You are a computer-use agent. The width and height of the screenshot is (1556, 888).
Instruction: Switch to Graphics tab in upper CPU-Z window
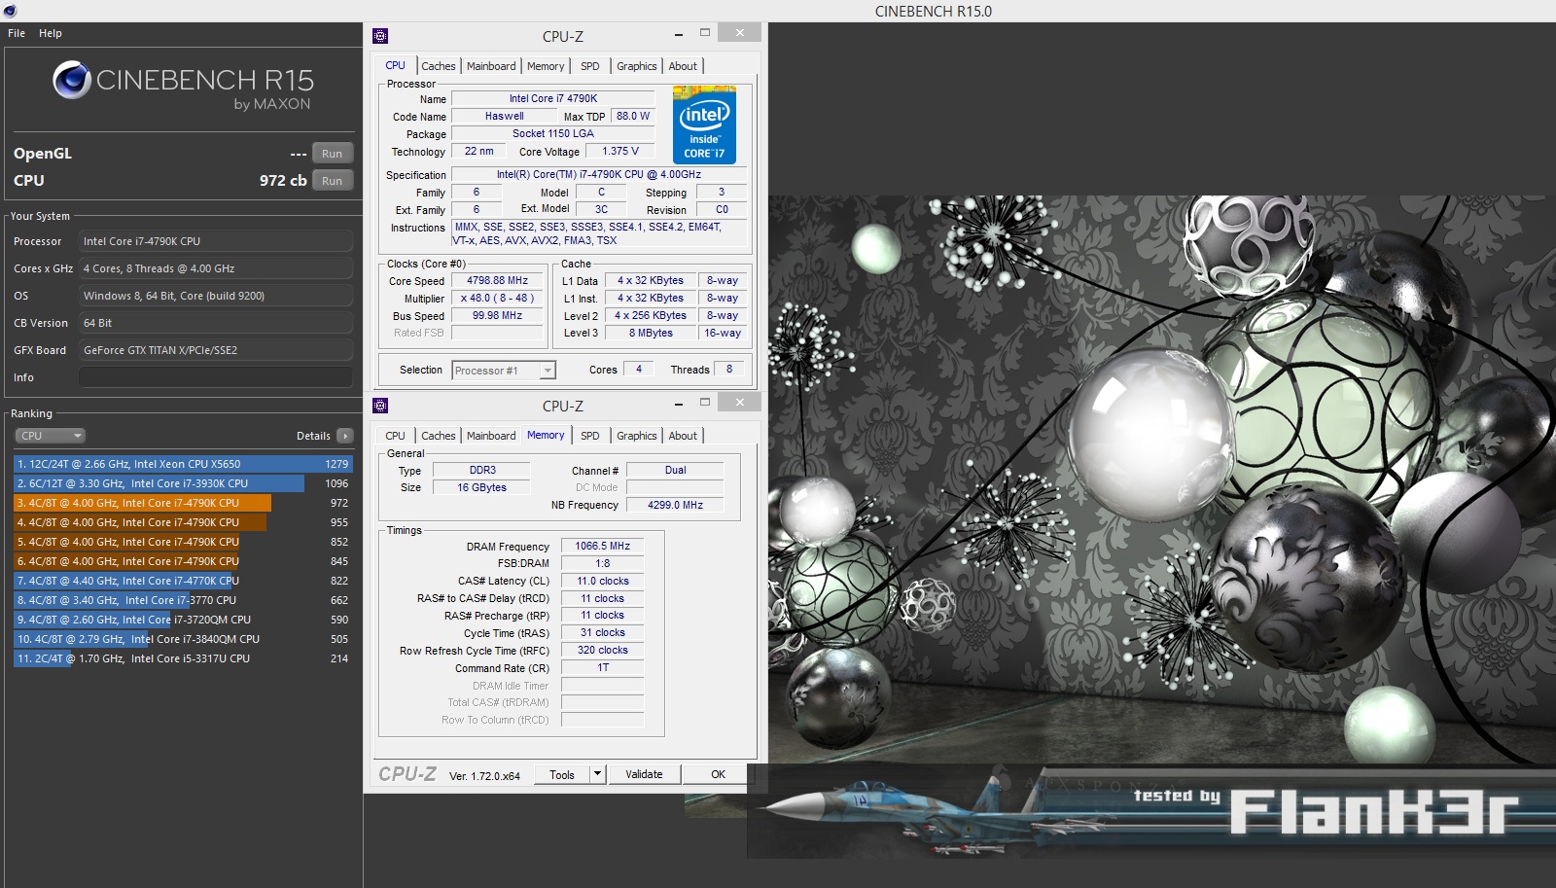pyautogui.click(x=637, y=66)
